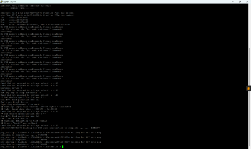This screenshot has height=149, width=251.
Task: Click the "COM7 - PuTTY" title bar text
Action: click(10, 2)
